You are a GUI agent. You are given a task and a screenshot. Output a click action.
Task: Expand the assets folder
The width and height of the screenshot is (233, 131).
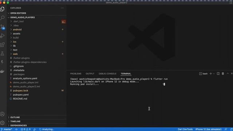(x=37, y=33)
